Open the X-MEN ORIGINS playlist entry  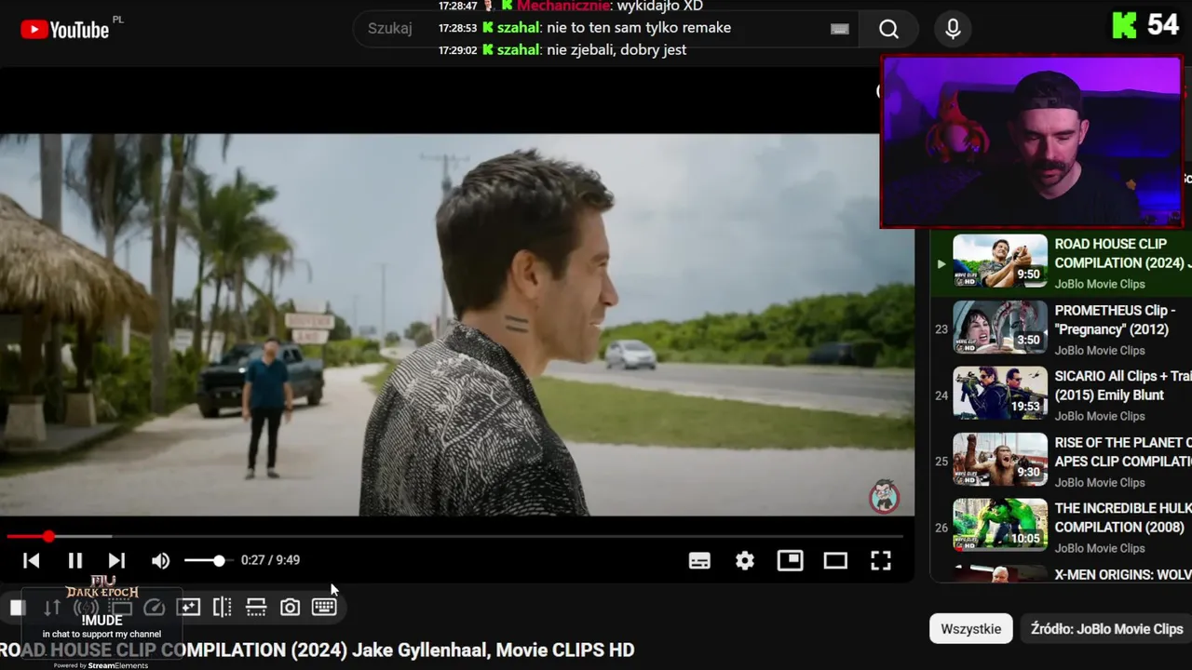[1062, 574]
